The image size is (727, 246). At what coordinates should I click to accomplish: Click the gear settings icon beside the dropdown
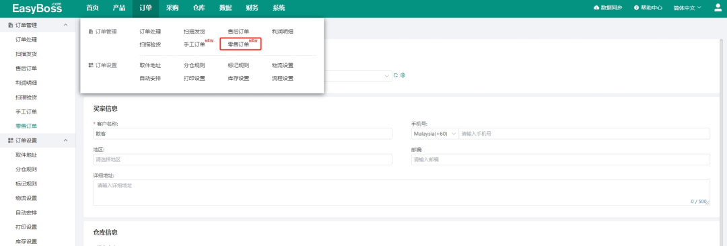(403, 75)
